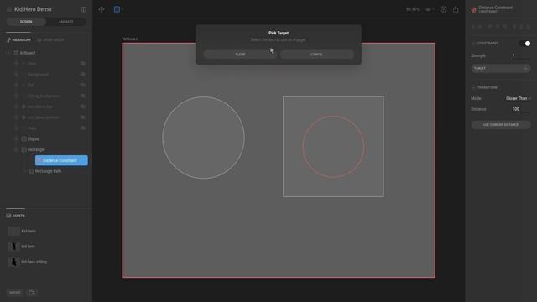Toggle visibility of the root bone top item
The height and width of the screenshot is (302, 537).
82,107
